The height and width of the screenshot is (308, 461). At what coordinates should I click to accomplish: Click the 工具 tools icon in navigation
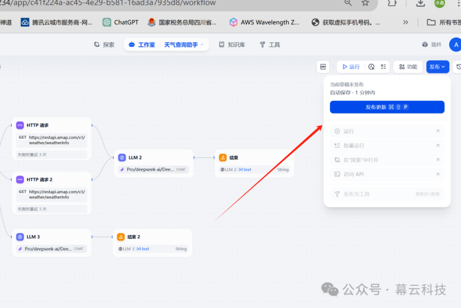click(x=262, y=44)
